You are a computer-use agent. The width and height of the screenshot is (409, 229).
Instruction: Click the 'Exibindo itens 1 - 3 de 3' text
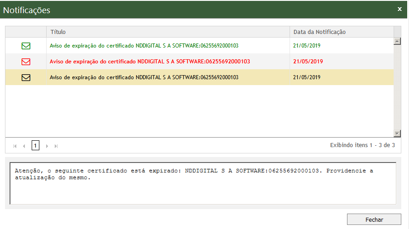[x=362, y=145]
